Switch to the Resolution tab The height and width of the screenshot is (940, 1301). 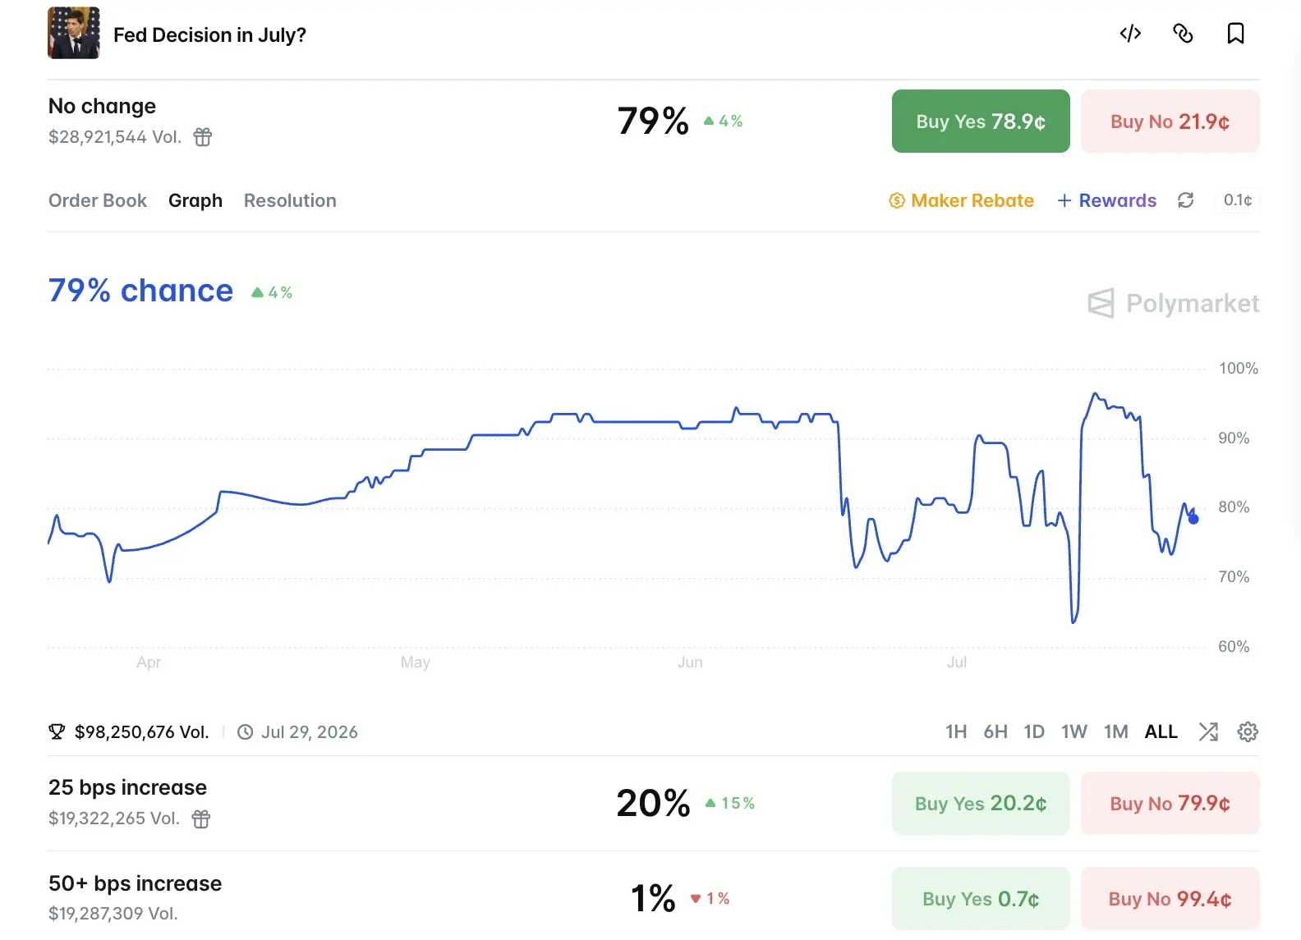coord(290,200)
